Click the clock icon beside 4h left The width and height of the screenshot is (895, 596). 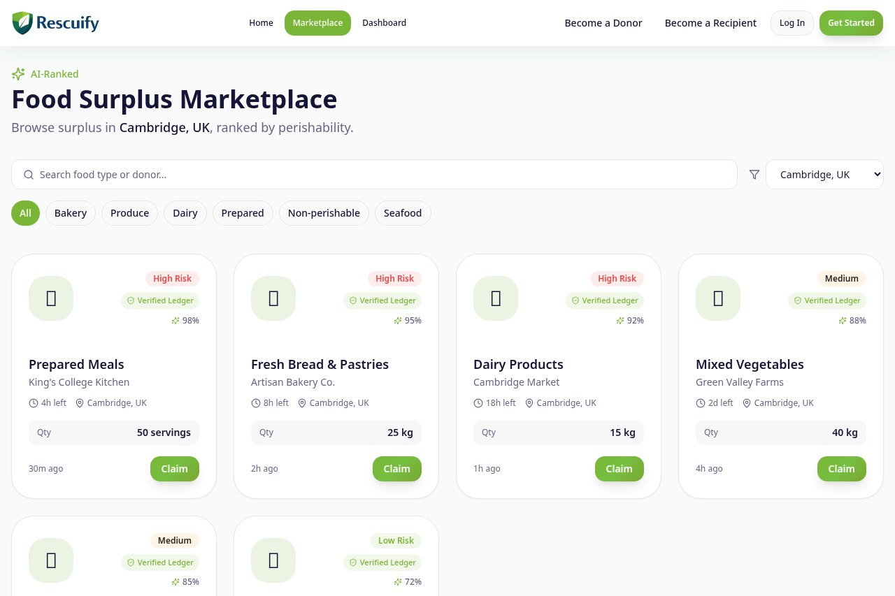(34, 403)
